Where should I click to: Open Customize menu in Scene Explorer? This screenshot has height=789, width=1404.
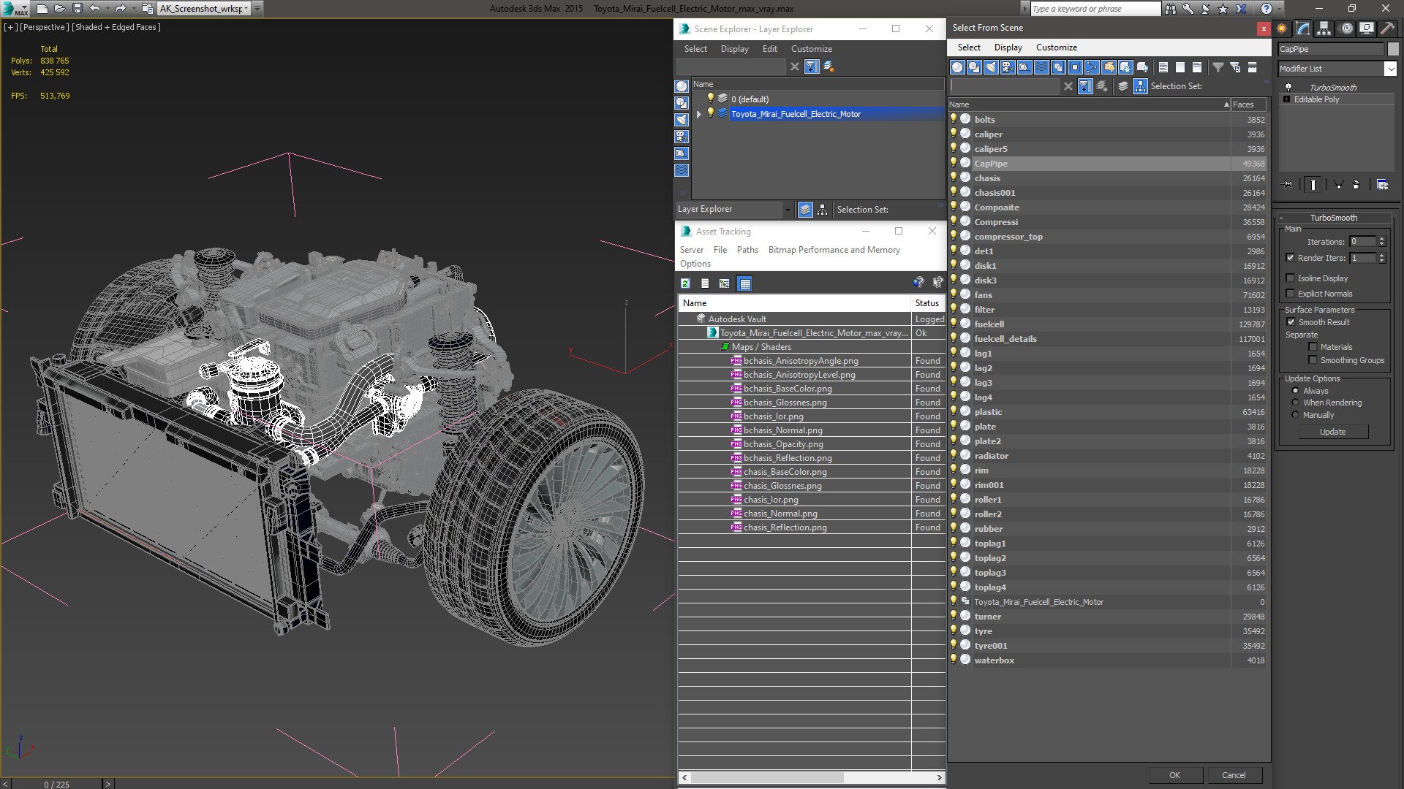pyautogui.click(x=811, y=49)
